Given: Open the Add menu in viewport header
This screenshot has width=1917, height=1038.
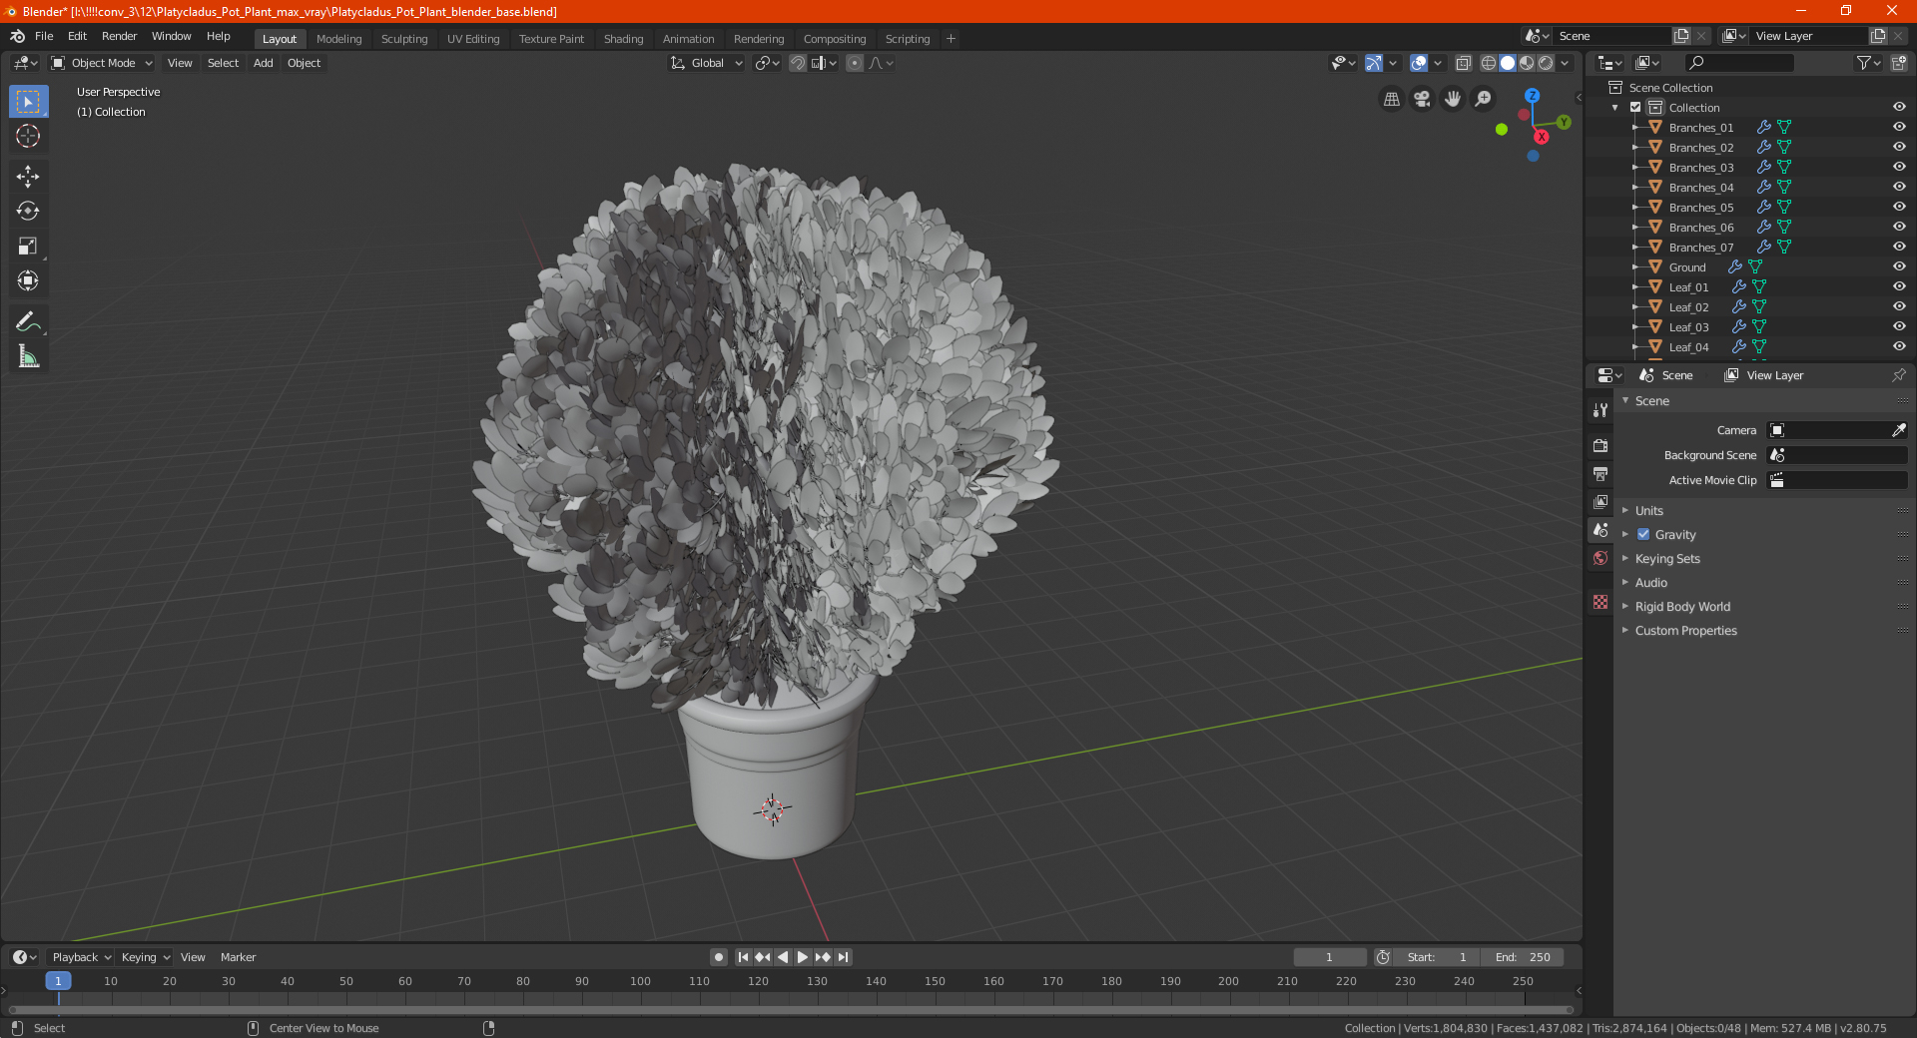Looking at the screenshot, I should 263,63.
